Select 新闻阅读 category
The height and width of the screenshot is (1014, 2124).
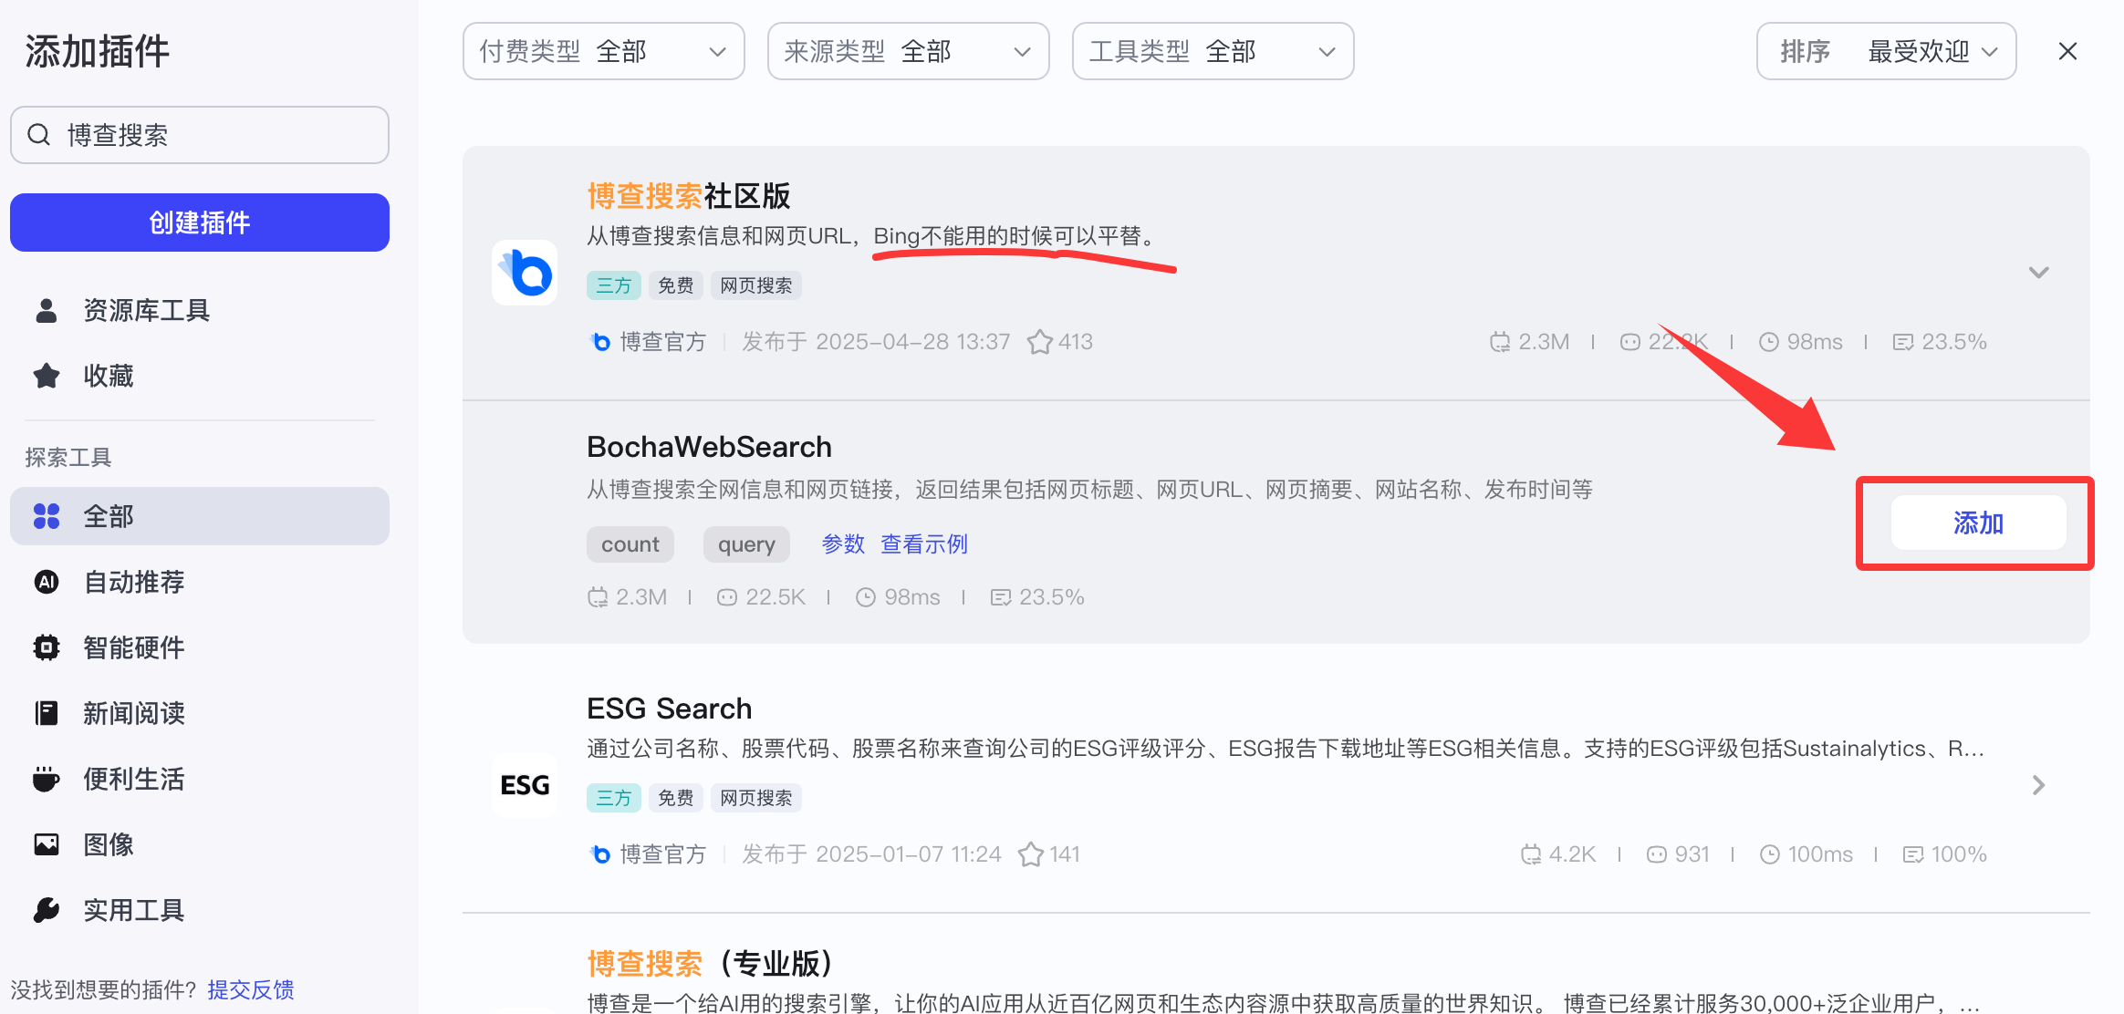click(x=133, y=713)
